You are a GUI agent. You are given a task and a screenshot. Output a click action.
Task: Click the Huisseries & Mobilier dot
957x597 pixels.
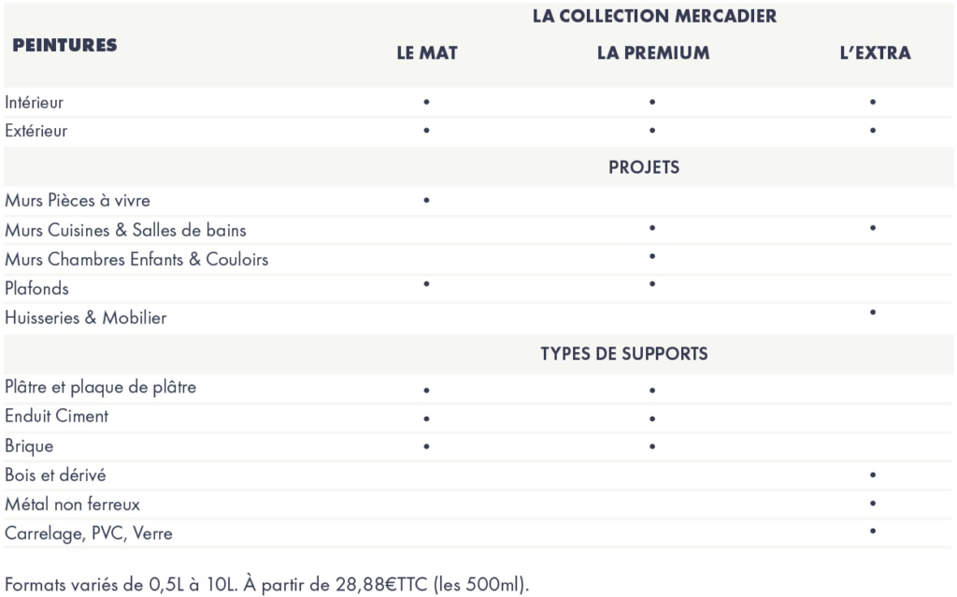pyautogui.click(x=873, y=312)
